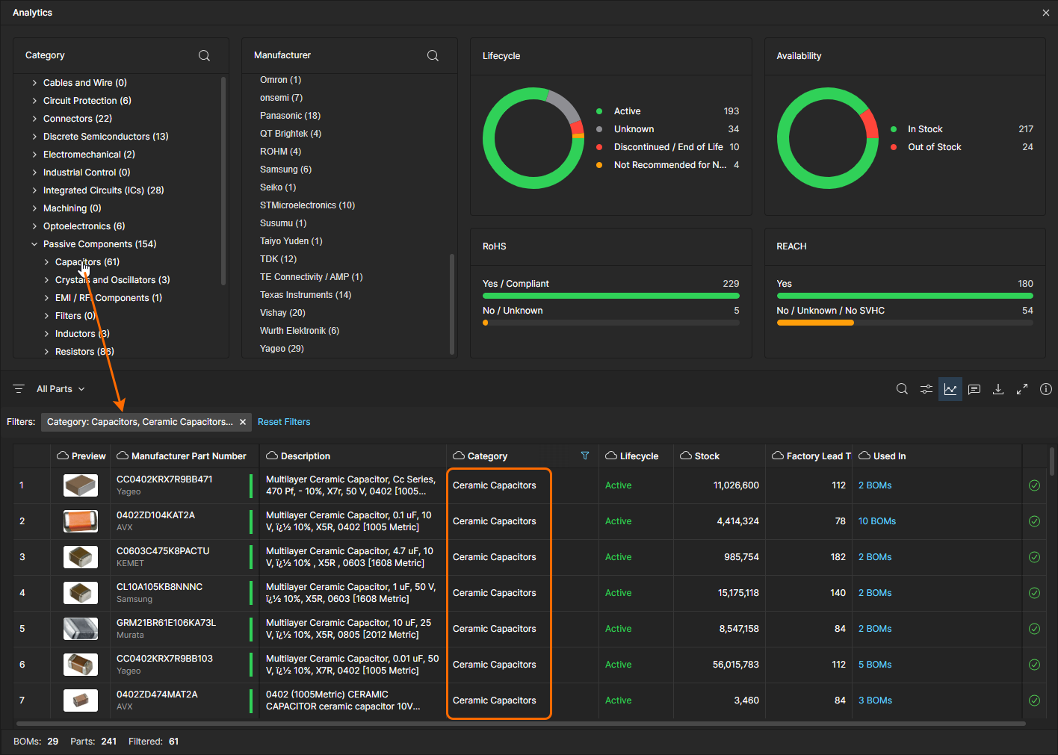Open the 10 BOMs link
1058x755 pixels.
[876, 521]
